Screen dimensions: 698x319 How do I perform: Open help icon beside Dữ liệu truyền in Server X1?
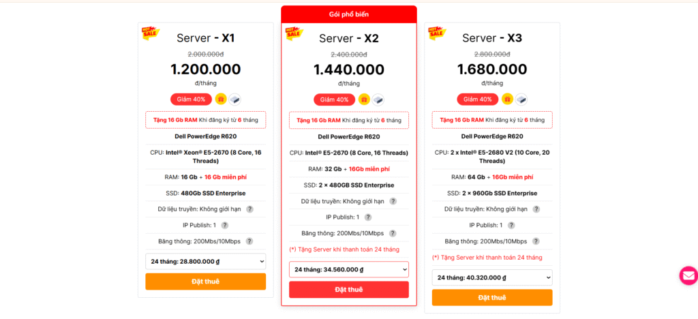pos(249,209)
